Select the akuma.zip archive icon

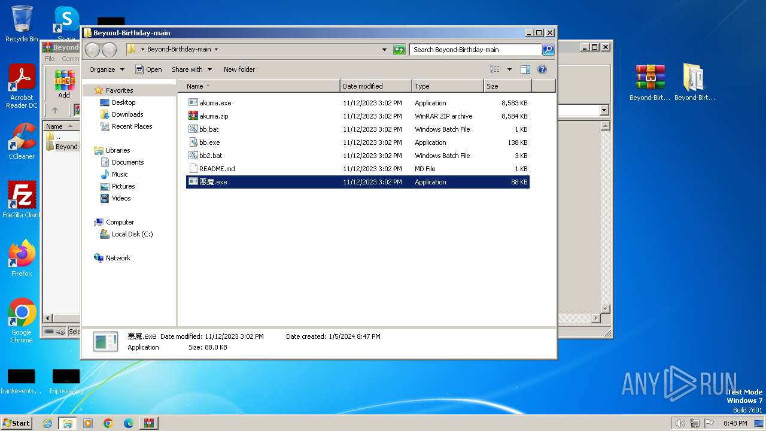tap(193, 116)
